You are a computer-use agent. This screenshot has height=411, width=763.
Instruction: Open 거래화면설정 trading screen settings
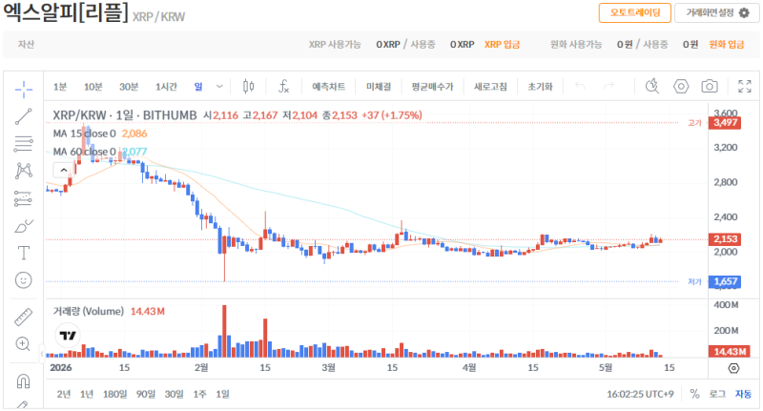tap(717, 12)
